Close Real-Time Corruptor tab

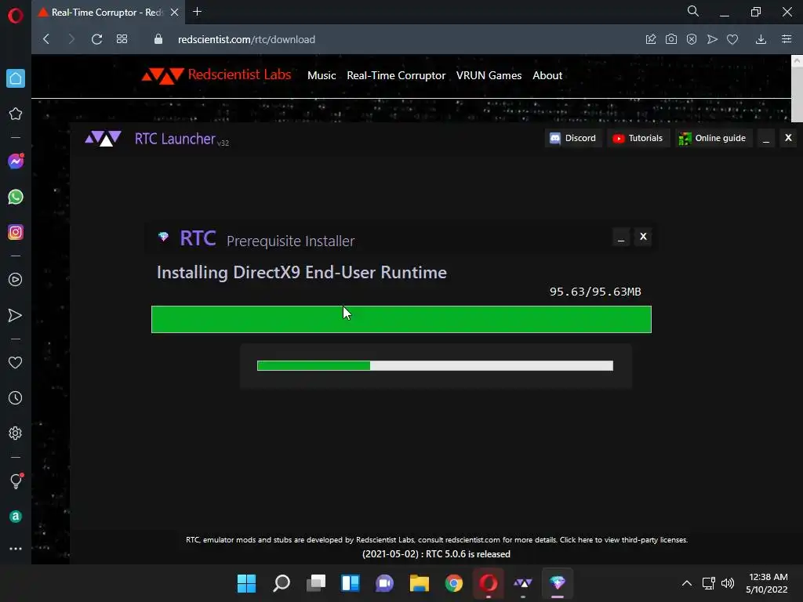pos(175,12)
